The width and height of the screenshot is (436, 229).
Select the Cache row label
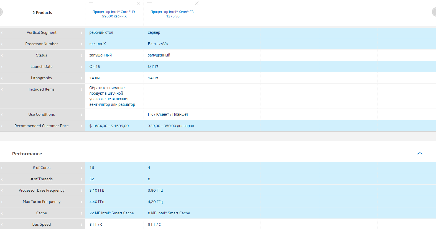[42, 213]
